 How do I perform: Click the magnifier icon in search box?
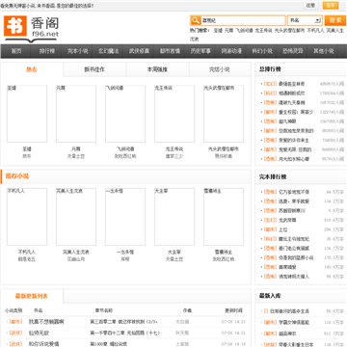(x=195, y=20)
